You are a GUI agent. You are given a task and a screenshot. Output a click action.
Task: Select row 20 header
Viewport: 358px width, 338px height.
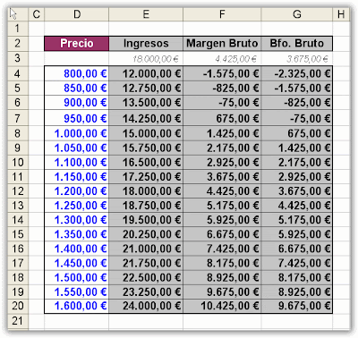(x=18, y=306)
